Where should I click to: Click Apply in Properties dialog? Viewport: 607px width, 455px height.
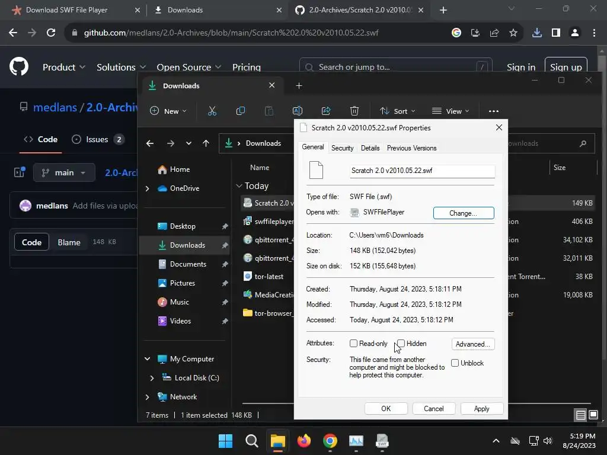tap(481, 409)
